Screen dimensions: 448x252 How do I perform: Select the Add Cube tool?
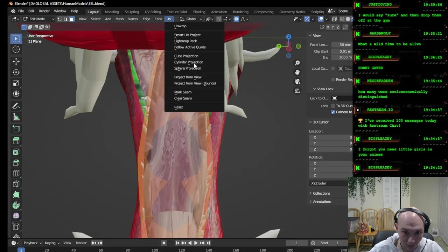coord(16,129)
